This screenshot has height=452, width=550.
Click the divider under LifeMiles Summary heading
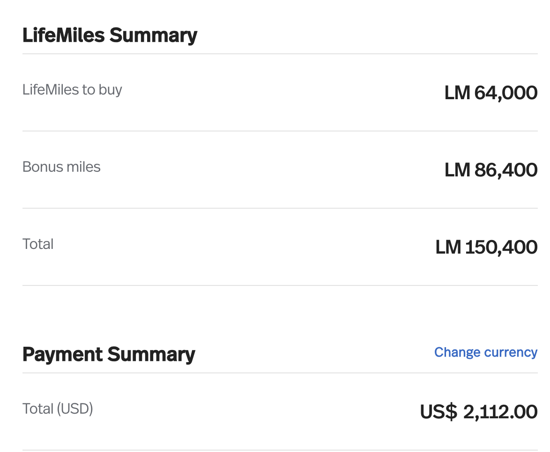280,54
